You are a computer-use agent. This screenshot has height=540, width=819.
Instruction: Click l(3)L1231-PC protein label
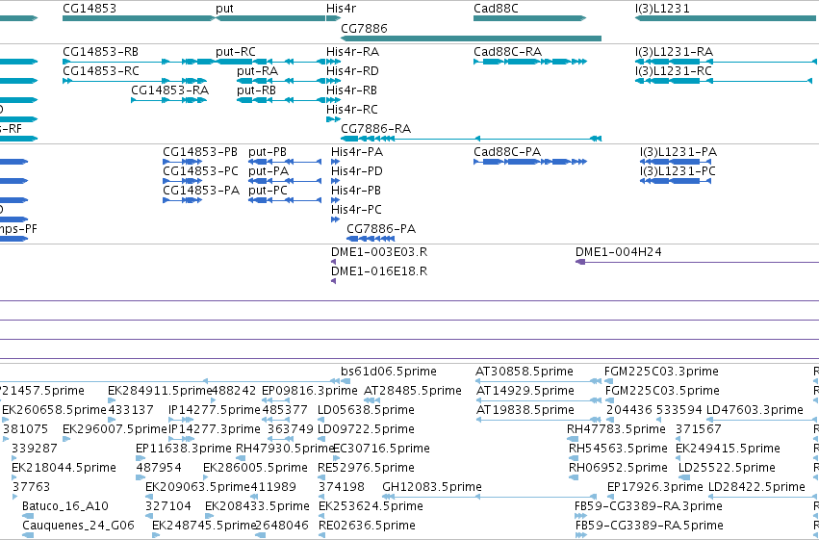[x=678, y=171]
